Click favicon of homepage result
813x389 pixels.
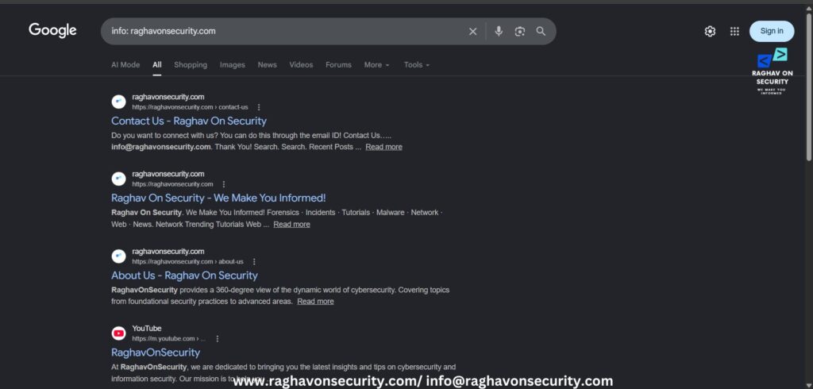[119, 179]
